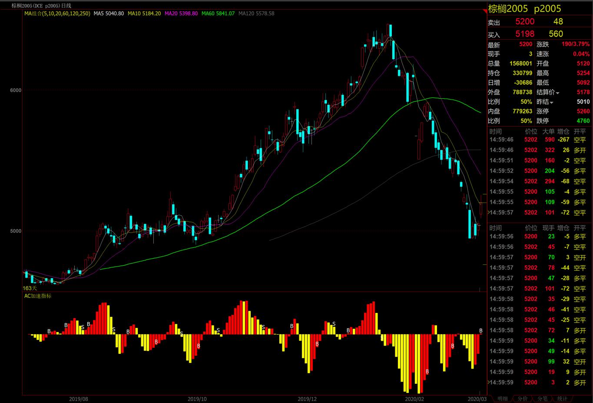Switch to the 分笔 tab
Image resolution: width=593 pixels, height=403 pixels.
(x=543, y=399)
